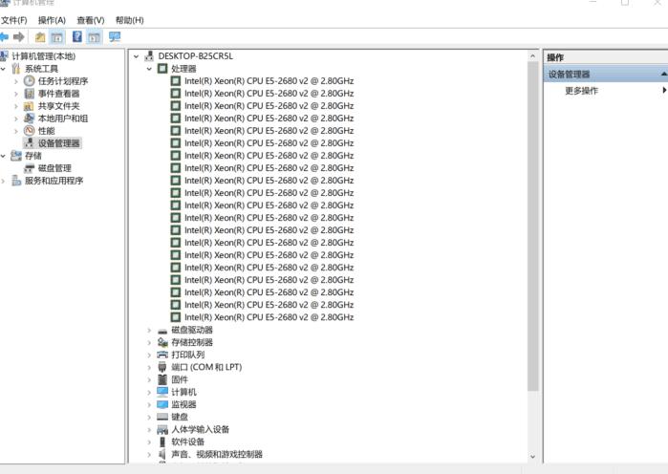Open 磁盘管理 via its disk icon
This screenshot has height=474, width=668.
click(x=29, y=168)
